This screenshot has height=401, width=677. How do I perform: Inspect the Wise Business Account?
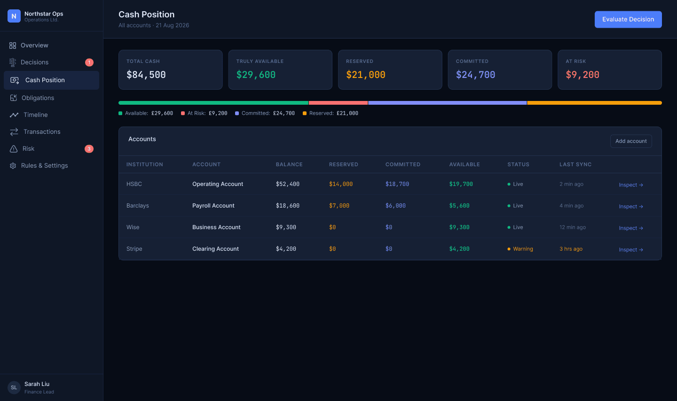point(631,228)
